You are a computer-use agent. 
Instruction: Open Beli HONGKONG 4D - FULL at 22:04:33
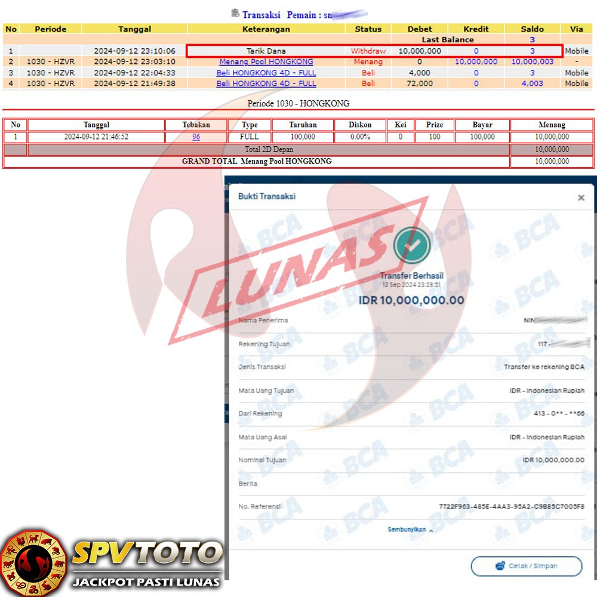(x=266, y=73)
